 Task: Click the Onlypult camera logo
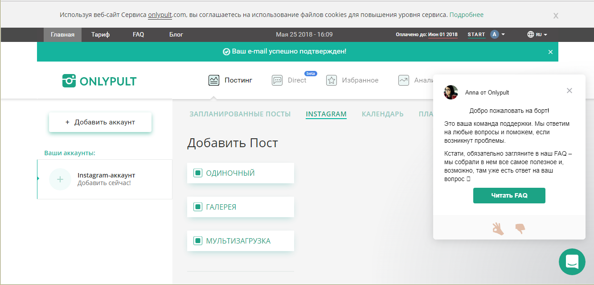click(68, 81)
